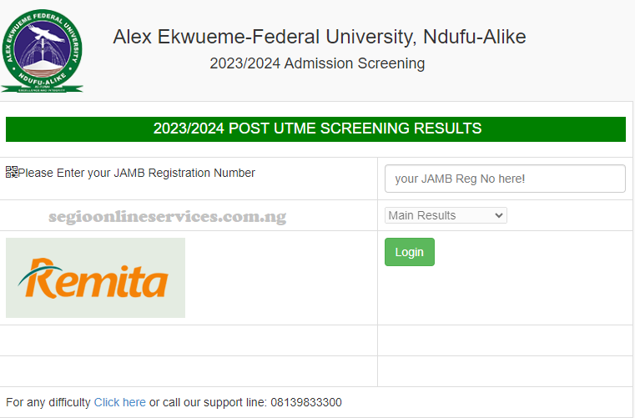Click the empty cell directly below Remita logo

[x=190, y=340]
